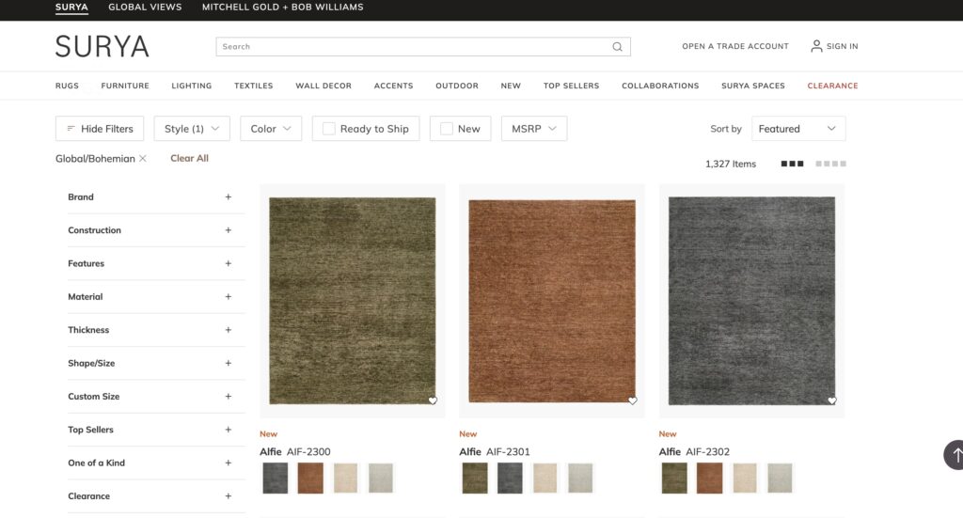Expand Brand filter plus icon
The height and width of the screenshot is (518, 963).
(228, 197)
